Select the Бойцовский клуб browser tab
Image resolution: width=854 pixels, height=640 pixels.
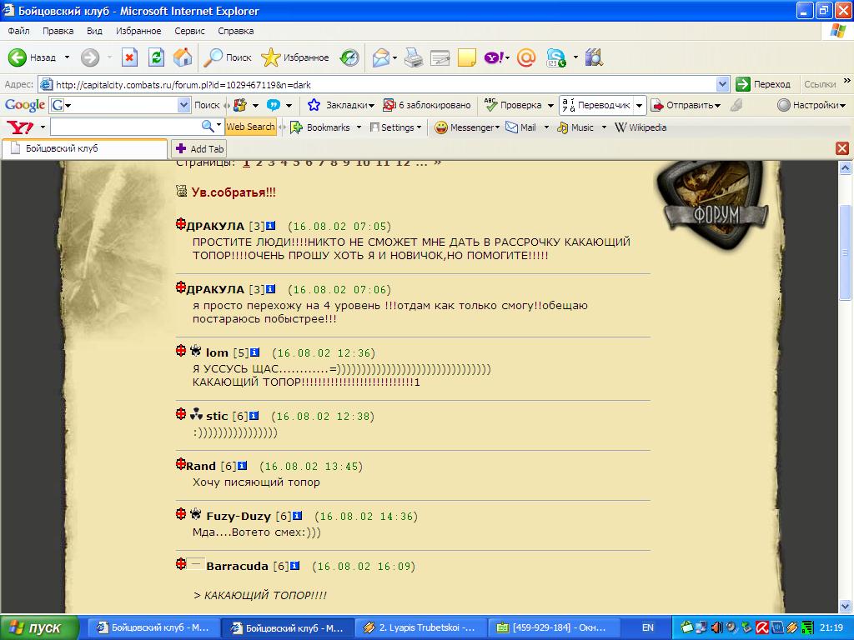84,148
